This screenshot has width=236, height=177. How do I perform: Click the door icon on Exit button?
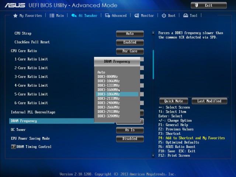[197, 6]
